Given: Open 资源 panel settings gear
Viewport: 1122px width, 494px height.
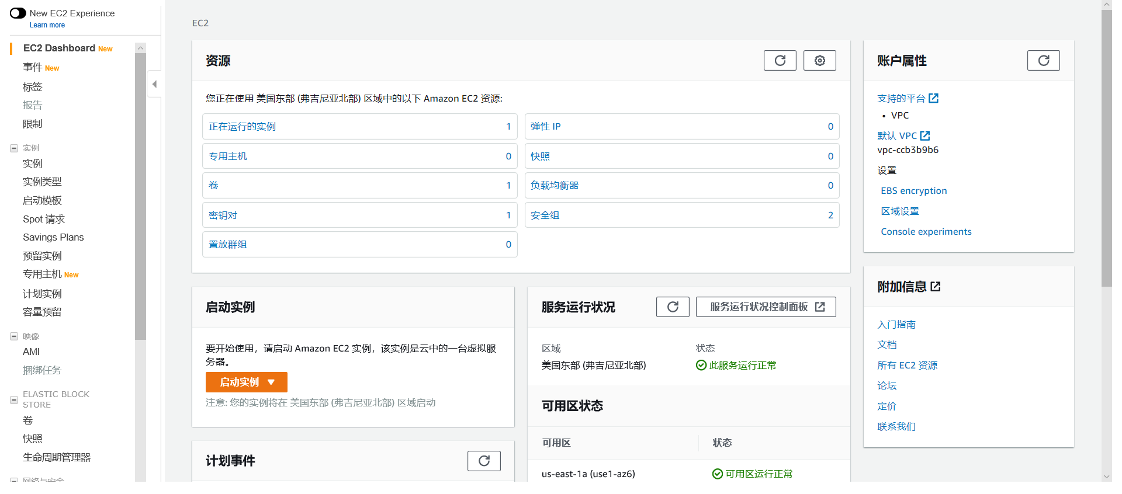Looking at the screenshot, I should pos(819,61).
